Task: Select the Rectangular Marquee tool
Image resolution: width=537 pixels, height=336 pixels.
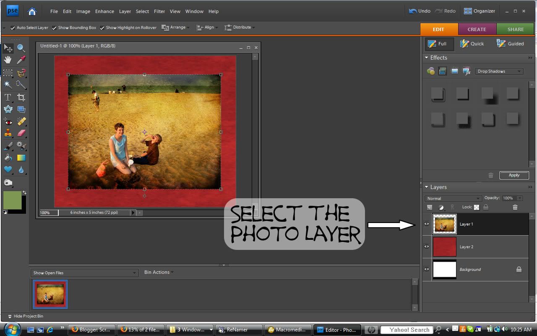Action: pyautogui.click(x=8, y=73)
